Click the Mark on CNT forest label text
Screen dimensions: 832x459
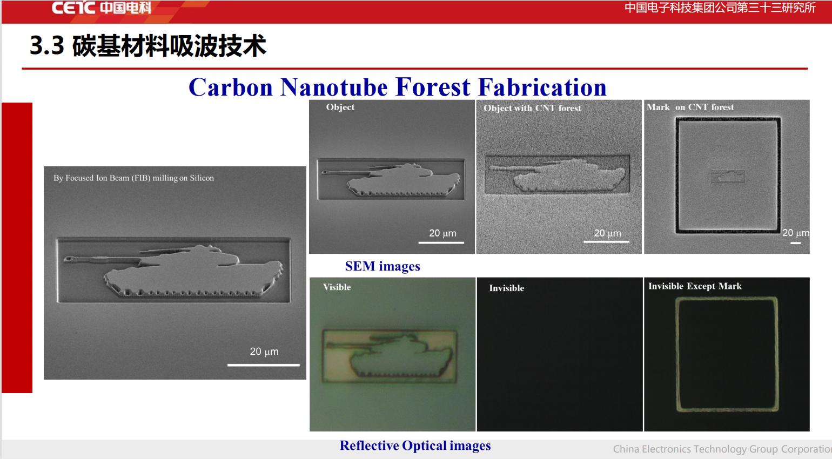tap(690, 107)
